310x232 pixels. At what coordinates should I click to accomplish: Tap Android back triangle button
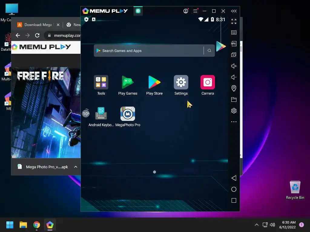[234, 178]
